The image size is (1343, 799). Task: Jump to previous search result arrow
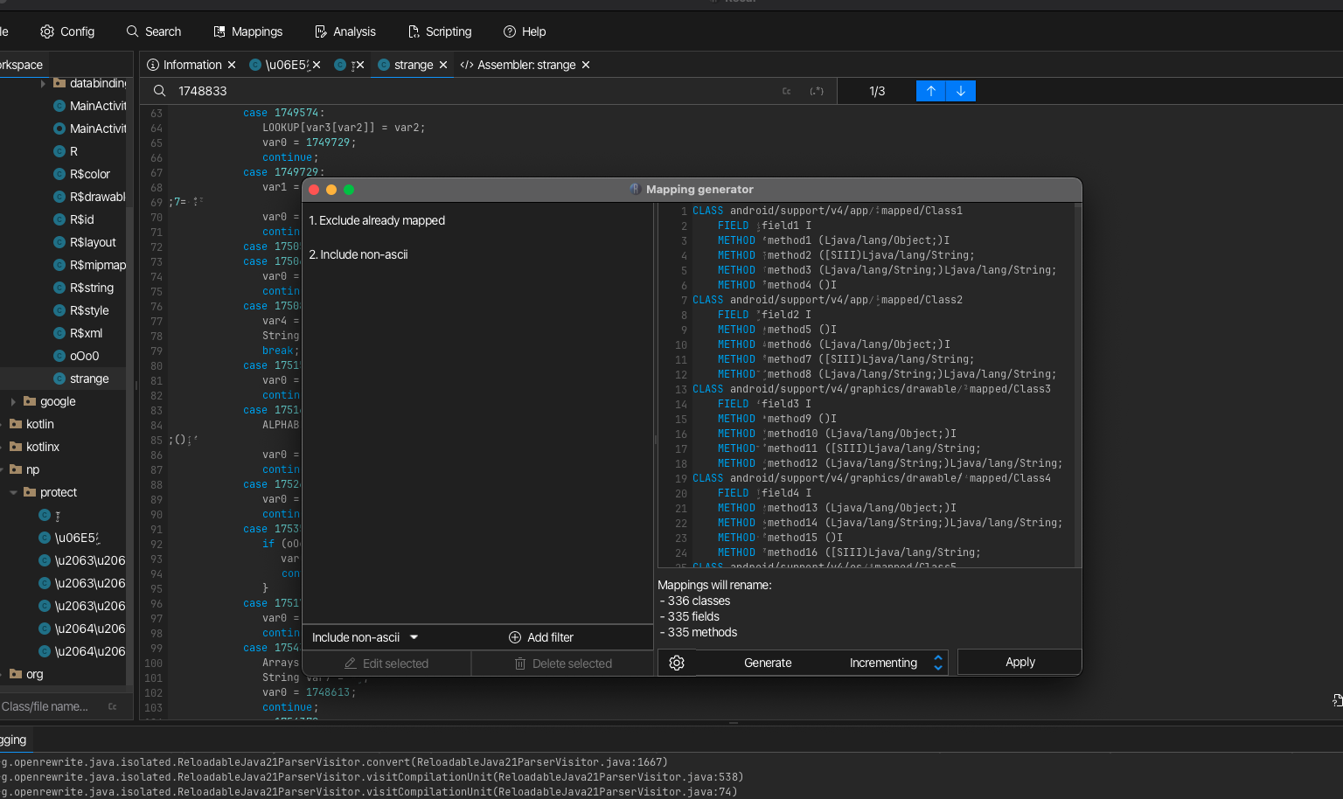click(x=930, y=91)
